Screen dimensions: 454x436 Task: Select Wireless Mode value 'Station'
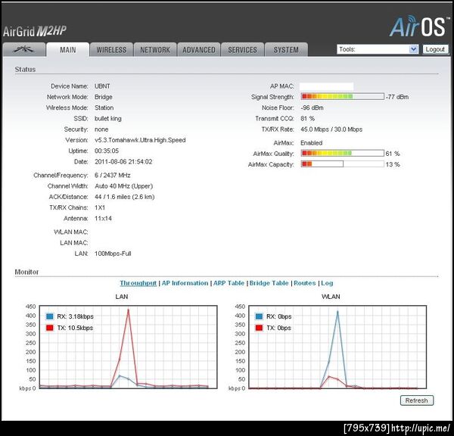[x=104, y=107]
